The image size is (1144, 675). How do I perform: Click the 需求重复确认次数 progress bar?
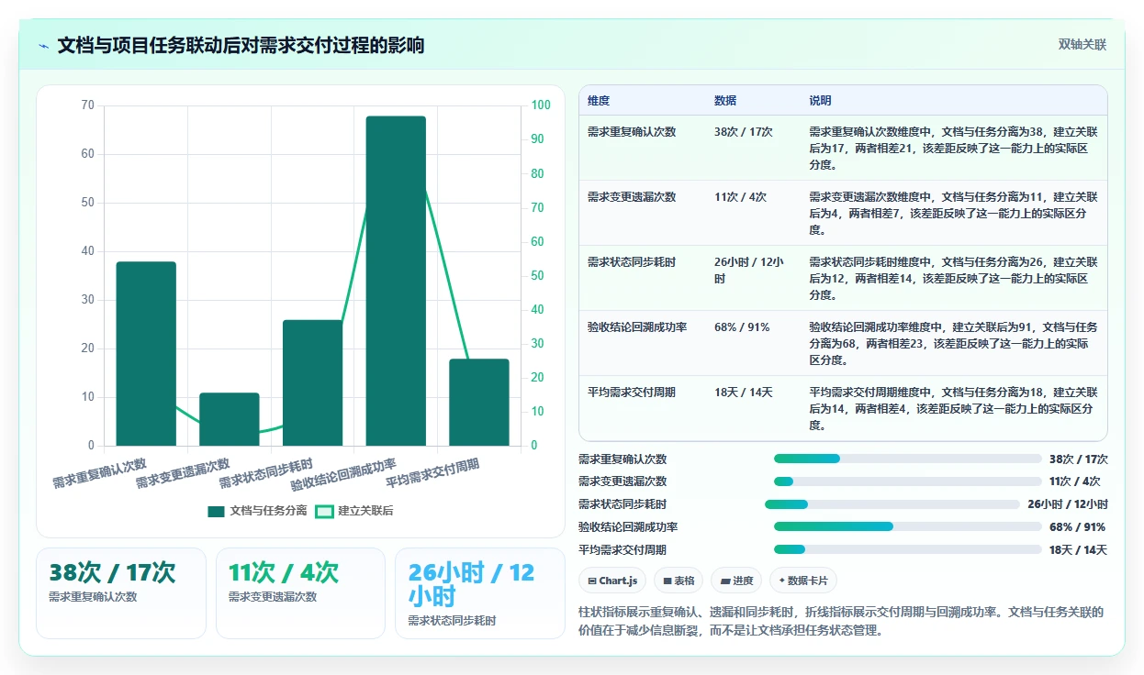coord(908,459)
